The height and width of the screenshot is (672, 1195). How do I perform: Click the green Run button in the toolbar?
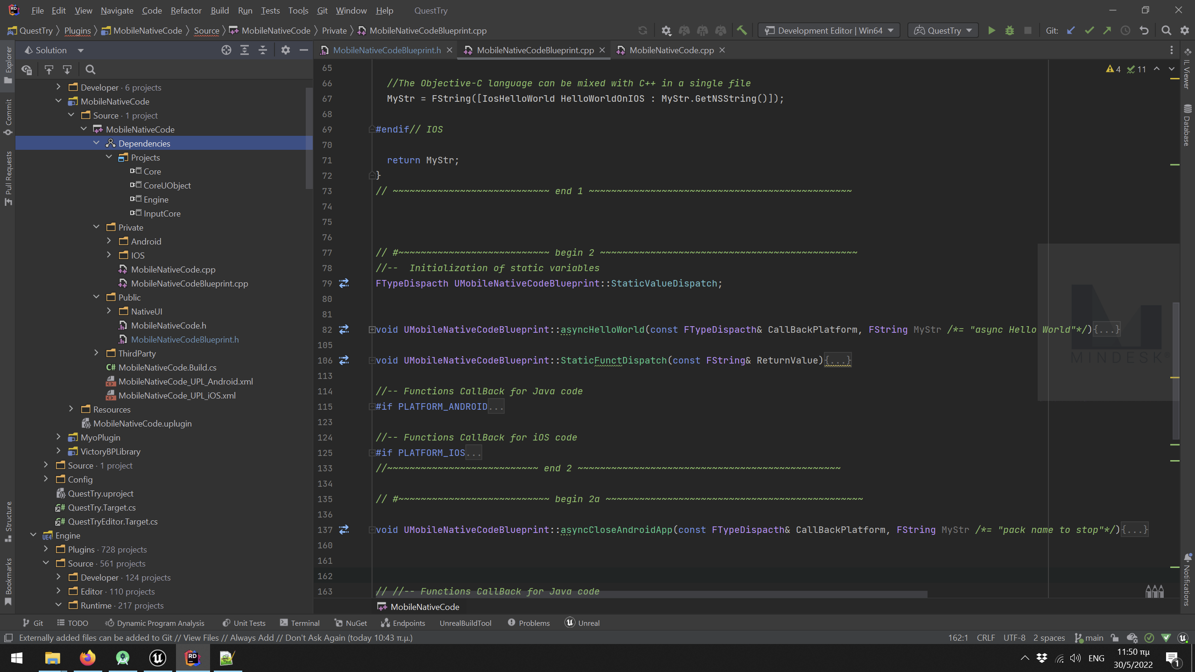991,31
